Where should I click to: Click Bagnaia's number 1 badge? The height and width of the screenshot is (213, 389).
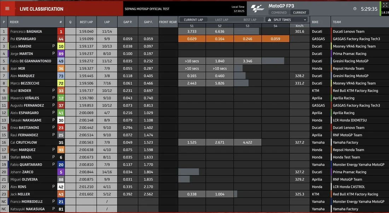[x=61, y=31]
